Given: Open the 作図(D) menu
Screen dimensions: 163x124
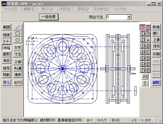Looking at the screenshot, I should (65, 9).
